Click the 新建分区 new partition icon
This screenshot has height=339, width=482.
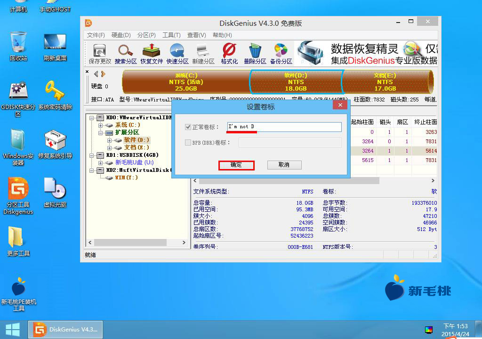point(203,54)
